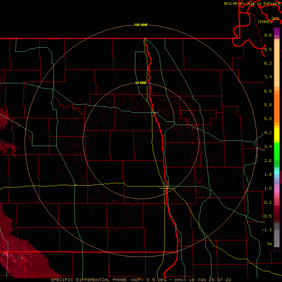
Task: Click the 8.2 value on the color scale
Action: click(268, 63)
